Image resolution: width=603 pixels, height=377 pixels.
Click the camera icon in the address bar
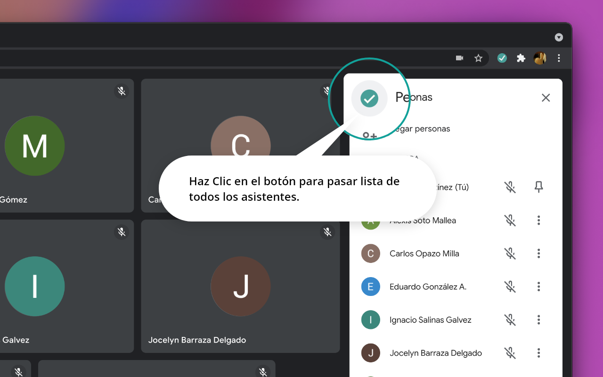pos(459,58)
